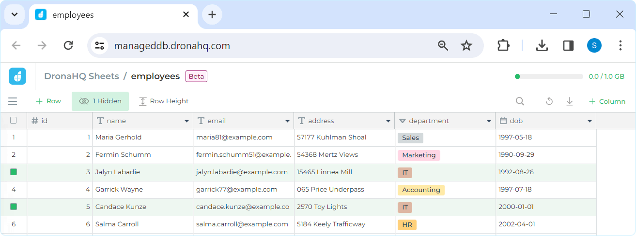Open the browser extensions puzzle icon

pyautogui.click(x=503, y=45)
